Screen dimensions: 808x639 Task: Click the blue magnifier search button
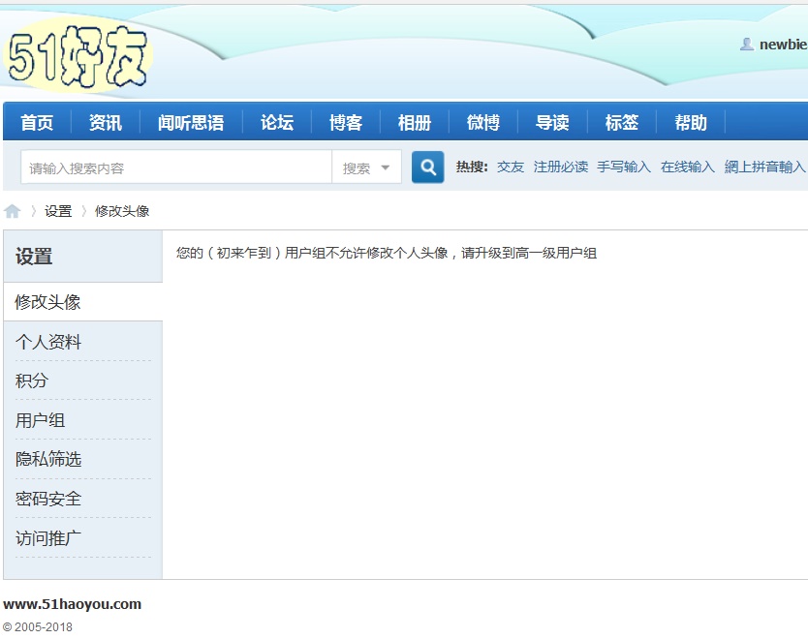click(x=427, y=167)
